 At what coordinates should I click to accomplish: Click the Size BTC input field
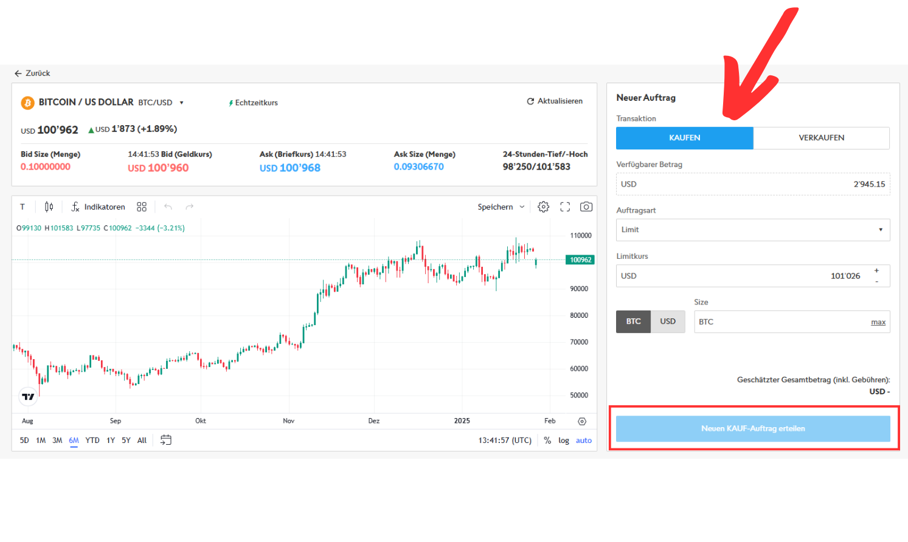[x=792, y=322]
